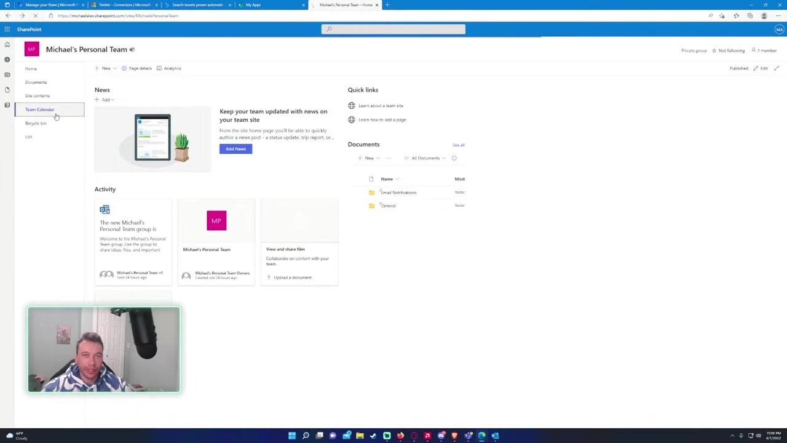Expand the Add dropdown under News
Image resolution: width=787 pixels, height=443 pixels.
click(x=105, y=100)
